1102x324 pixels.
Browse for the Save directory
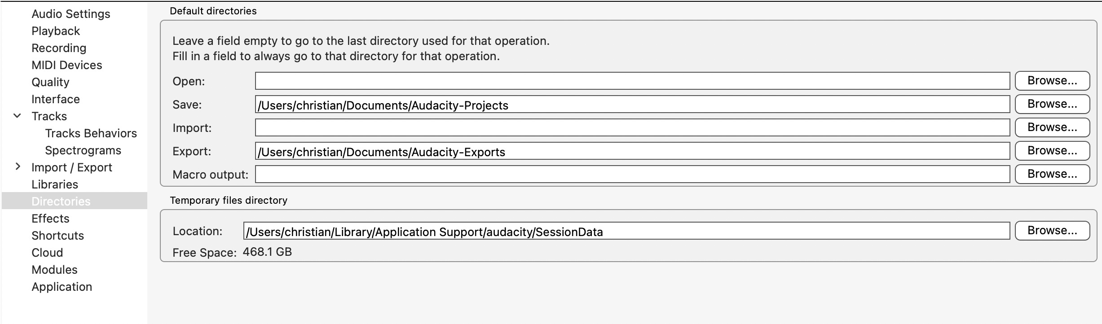1052,104
